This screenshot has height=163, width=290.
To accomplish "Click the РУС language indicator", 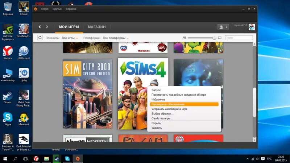I will (269, 159).
